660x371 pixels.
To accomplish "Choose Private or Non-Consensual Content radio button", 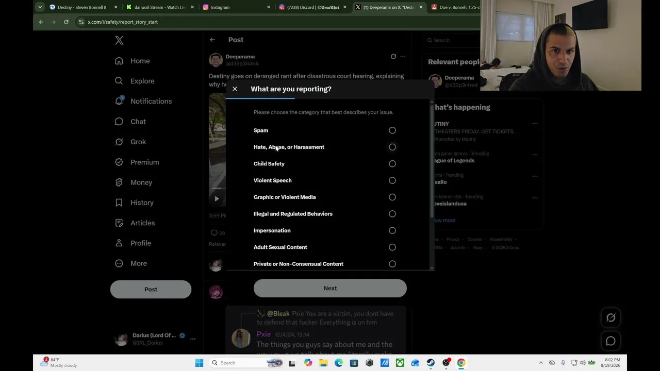I will (x=392, y=264).
